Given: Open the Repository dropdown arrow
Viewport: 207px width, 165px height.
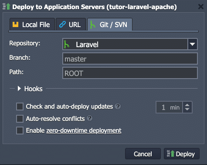Looking at the screenshot, I should click(x=193, y=44).
